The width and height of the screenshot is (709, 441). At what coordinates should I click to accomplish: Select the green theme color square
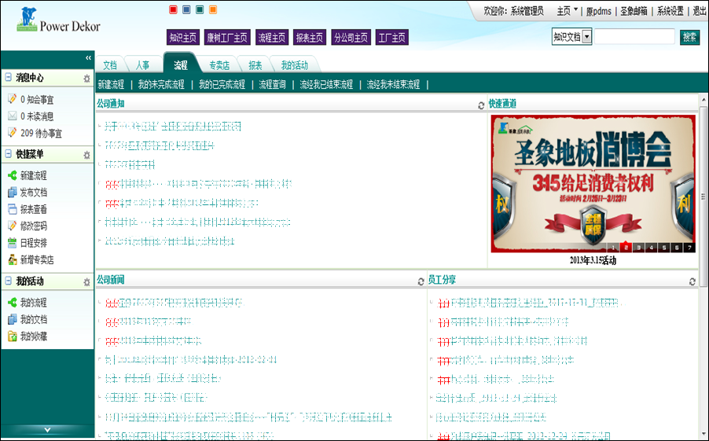(x=200, y=9)
